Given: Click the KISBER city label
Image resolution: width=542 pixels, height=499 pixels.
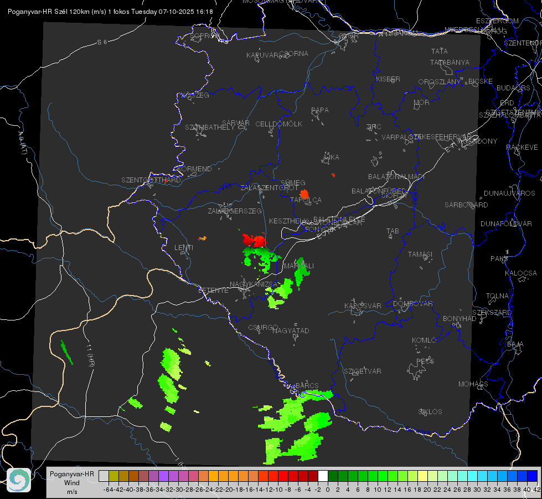Looking at the screenshot, I should pos(388,79).
